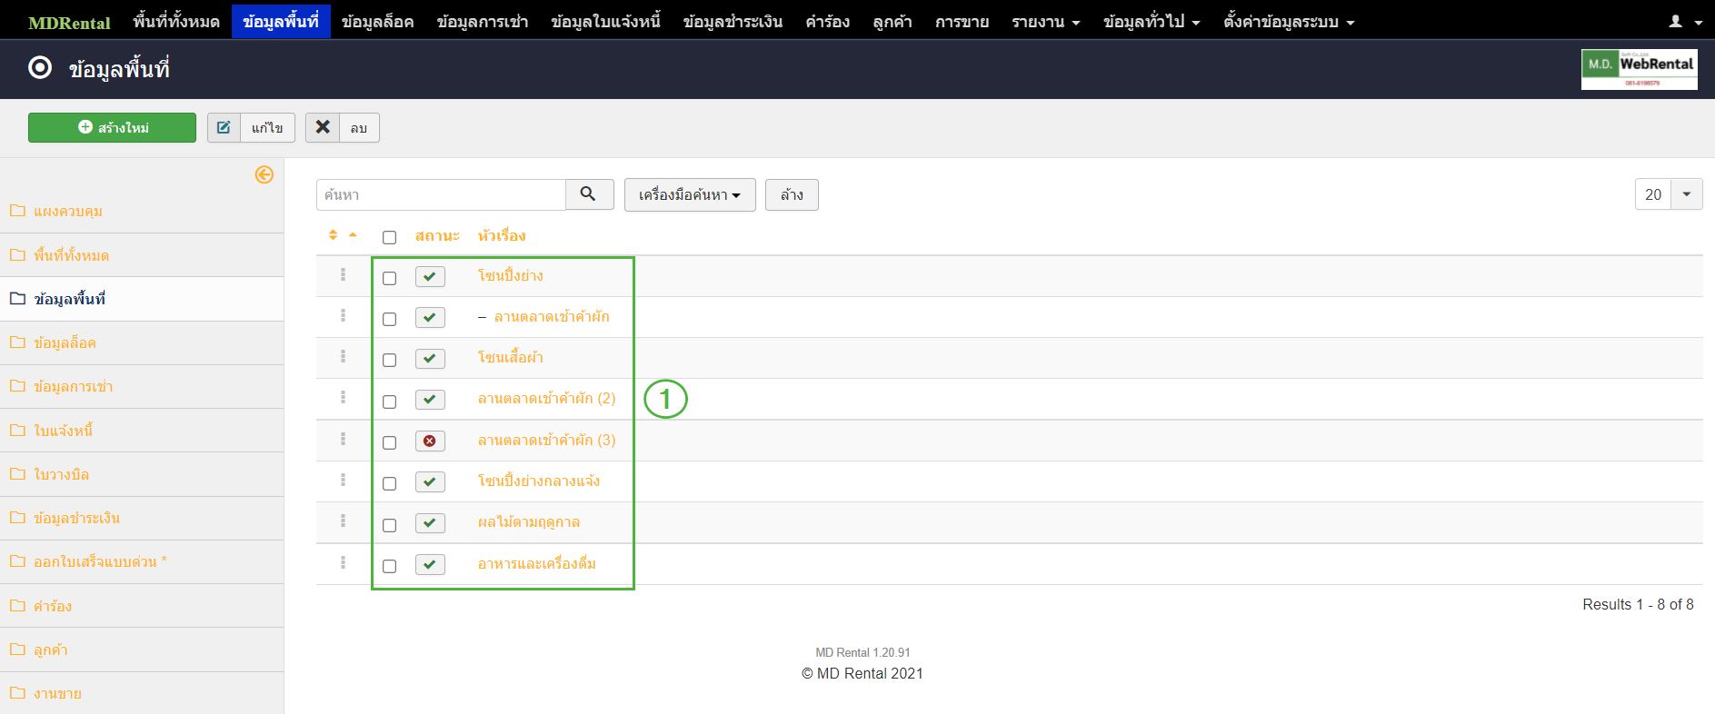
Task: Click drag handle of อาหารและเครื่องดื่ม row
Action: pyautogui.click(x=343, y=562)
